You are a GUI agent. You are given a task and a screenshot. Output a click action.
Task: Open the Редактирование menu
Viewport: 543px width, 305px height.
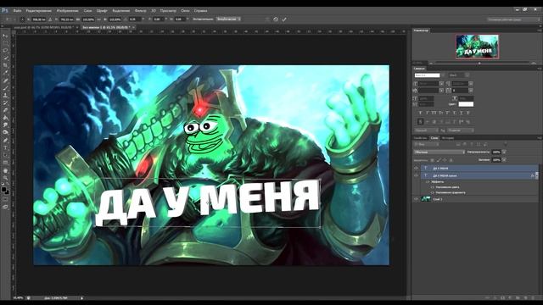[x=39, y=11]
